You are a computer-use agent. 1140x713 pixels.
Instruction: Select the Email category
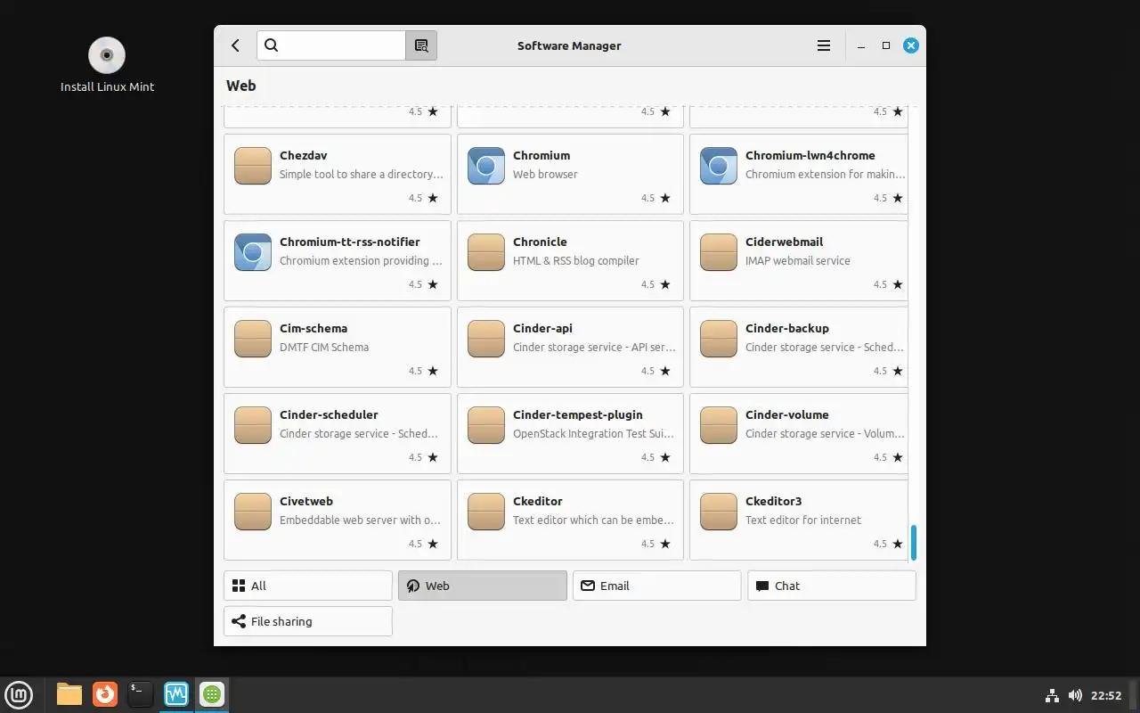(657, 586)
